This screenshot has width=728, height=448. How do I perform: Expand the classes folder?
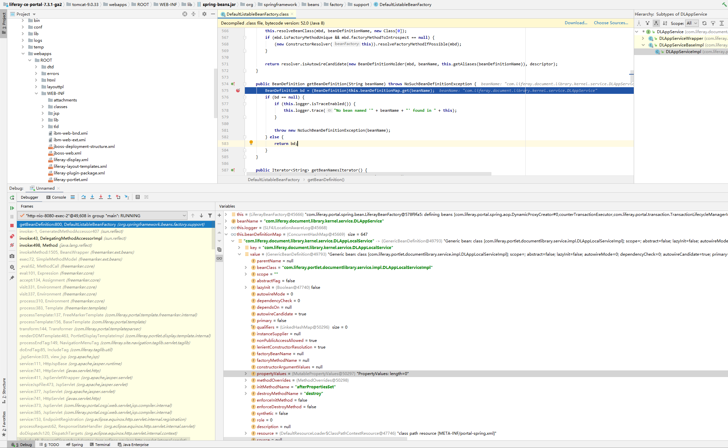pos(43,106)
